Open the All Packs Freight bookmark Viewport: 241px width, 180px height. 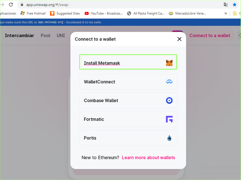[x=146, y=14]
